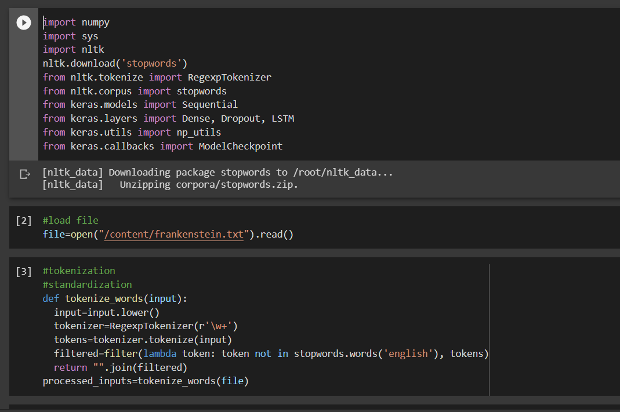Click the filtered=filter lambda line
The height and width of the screenshot is (412, 620).
[271, 353]
